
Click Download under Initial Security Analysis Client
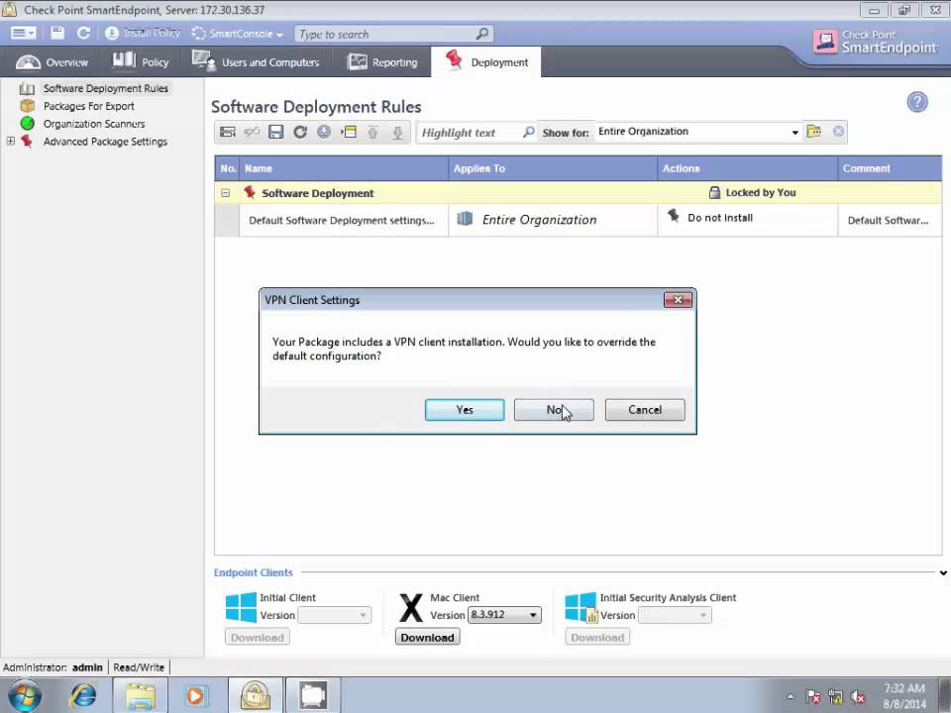tap(597, 637)
